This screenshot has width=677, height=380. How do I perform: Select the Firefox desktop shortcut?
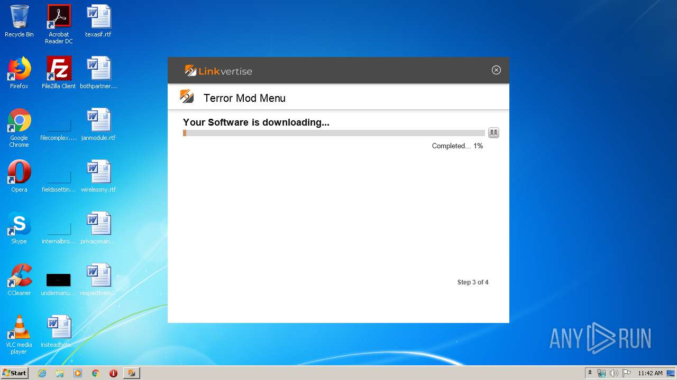coord(19,73)
